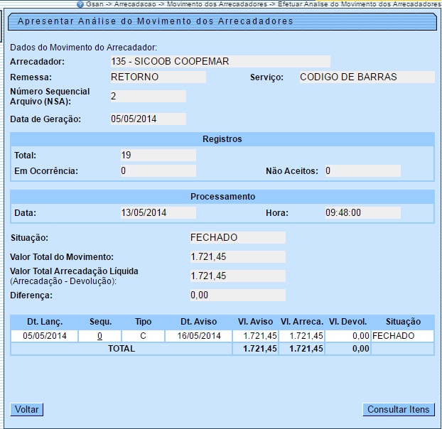Click the Voltar button
Screen dimensions: 442x429
coord(27,409)
